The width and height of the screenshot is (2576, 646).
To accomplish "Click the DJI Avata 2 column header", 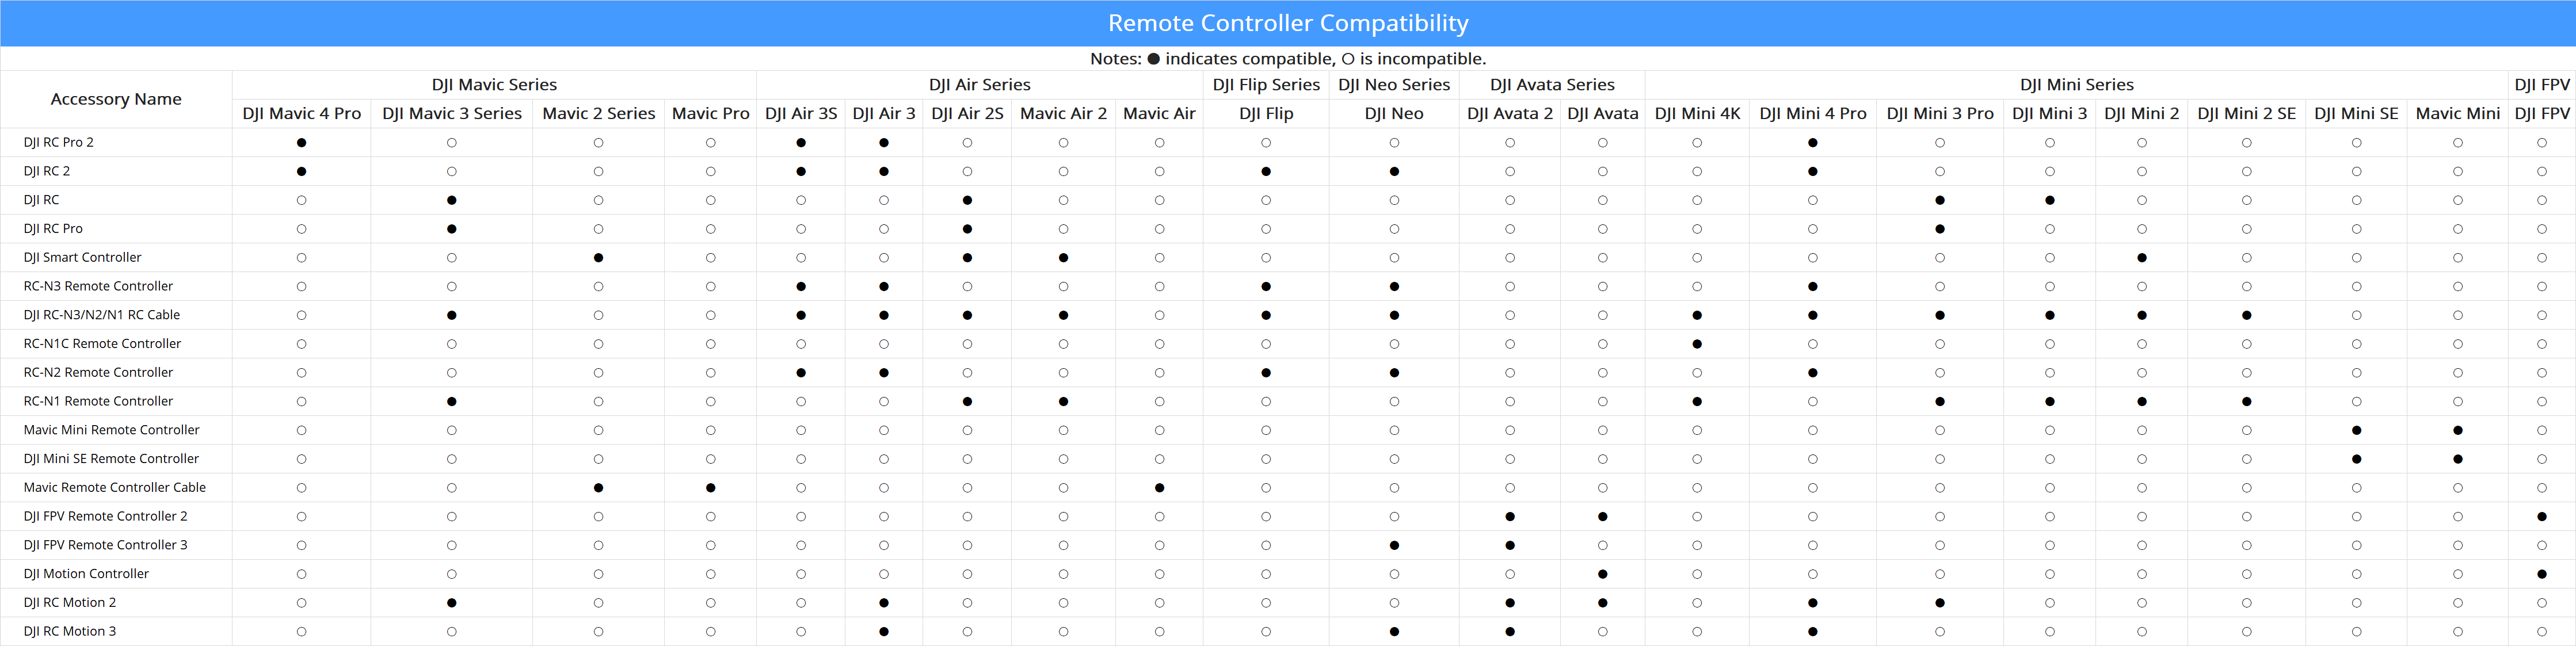I will [x=1509, y=114].
